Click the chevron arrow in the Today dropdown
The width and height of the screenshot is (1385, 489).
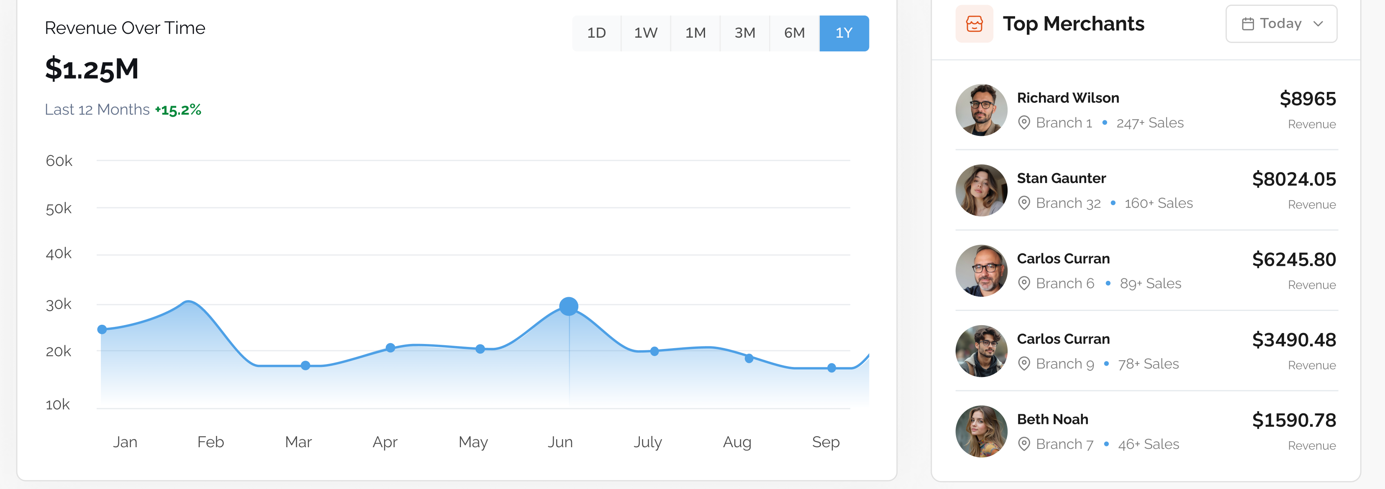(1318, 24)
